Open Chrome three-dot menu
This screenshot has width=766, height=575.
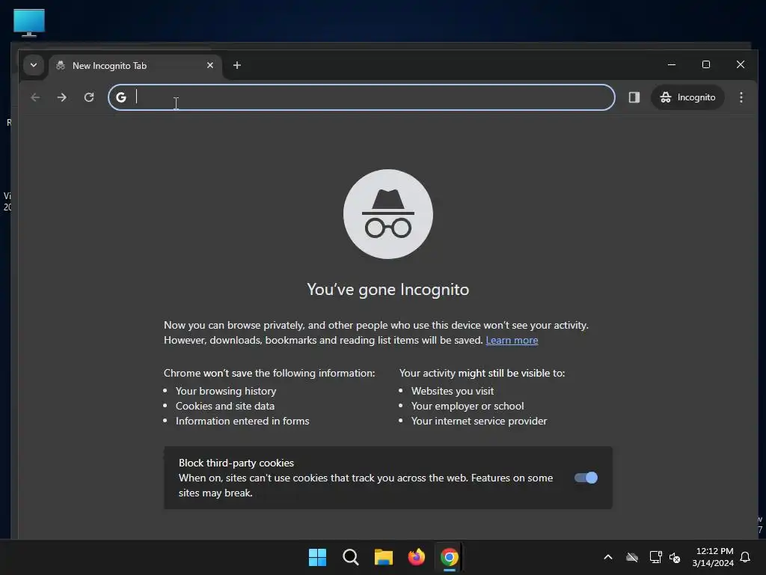[741, 97]
